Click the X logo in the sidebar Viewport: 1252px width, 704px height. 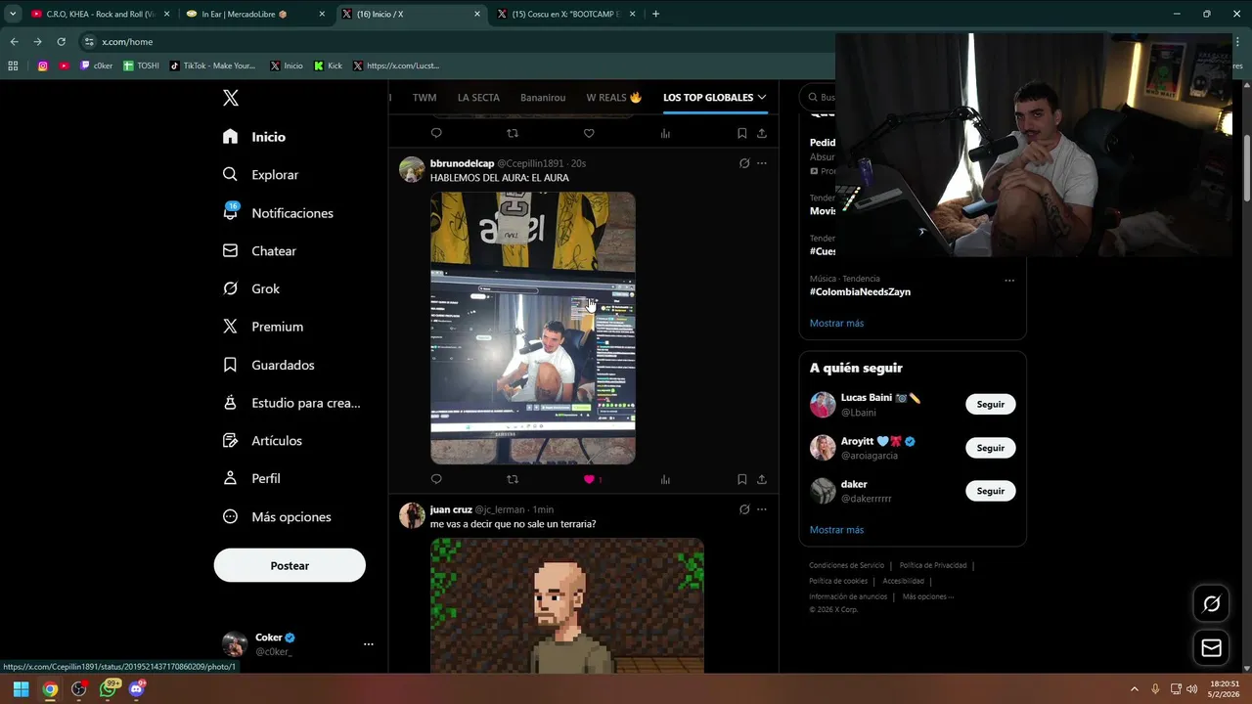click(231, 98)
